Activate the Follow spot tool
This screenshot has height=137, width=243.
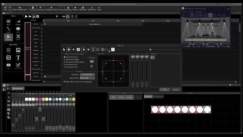[x=92, y=8]
